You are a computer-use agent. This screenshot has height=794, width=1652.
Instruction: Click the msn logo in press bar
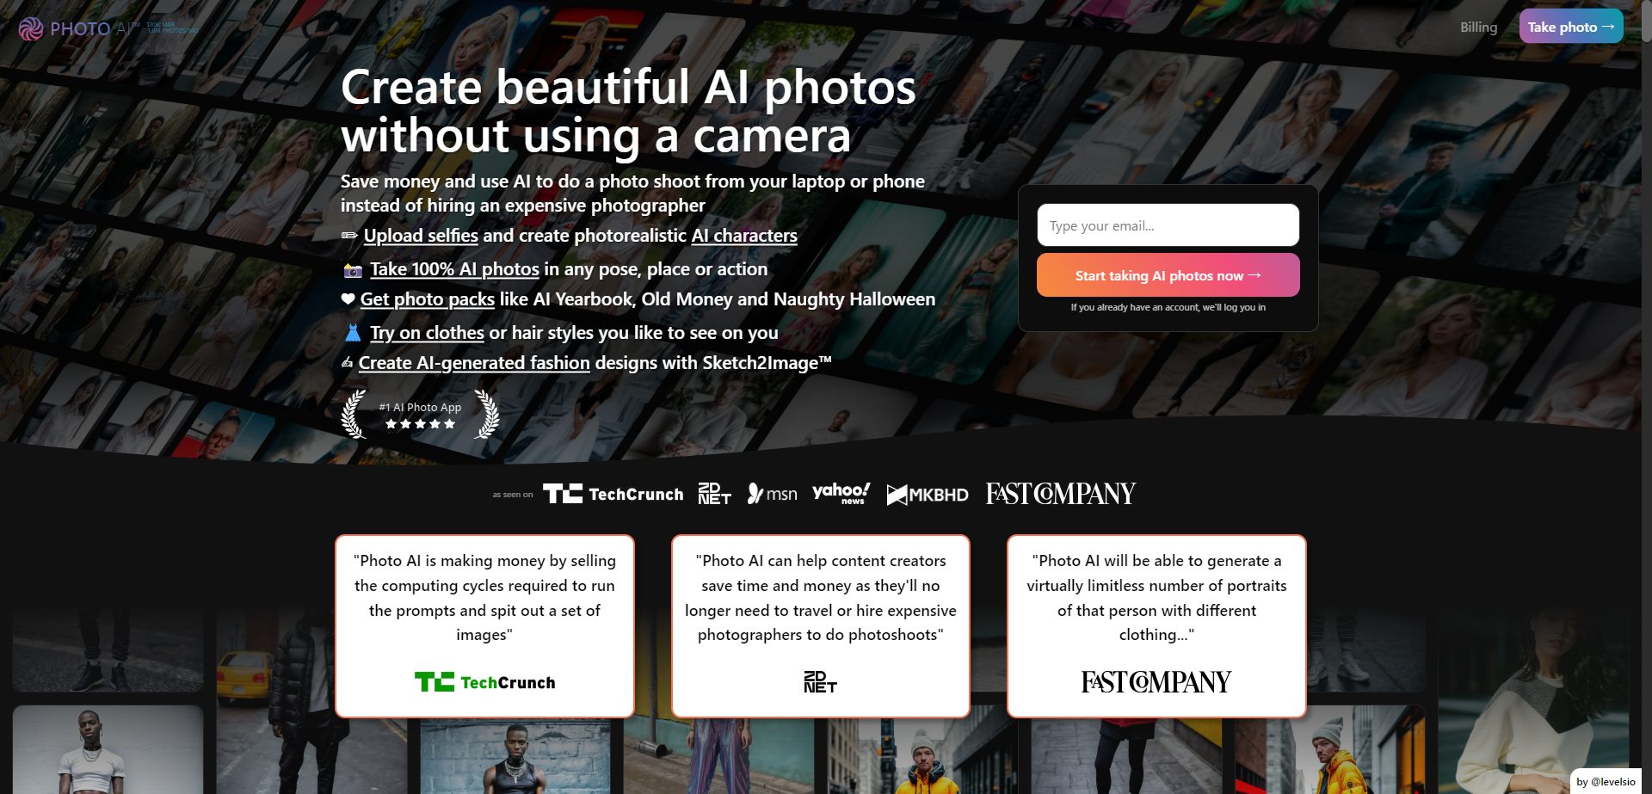click(772, 494)
